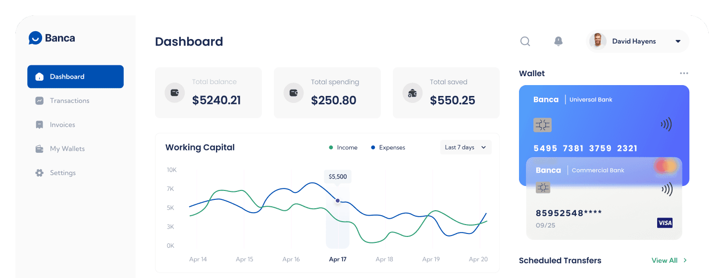Click the contactless icon on Universal Bank card
This screenshot has width=724, height=278.
coord(666,125)
